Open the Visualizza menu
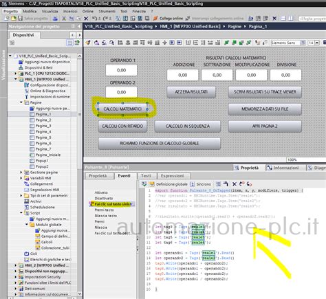The width and height of the screenshot is (326, 299). 50,11
